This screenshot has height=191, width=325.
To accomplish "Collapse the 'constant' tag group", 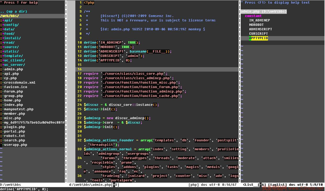I will pyautogui.click(x=253, y=16).
